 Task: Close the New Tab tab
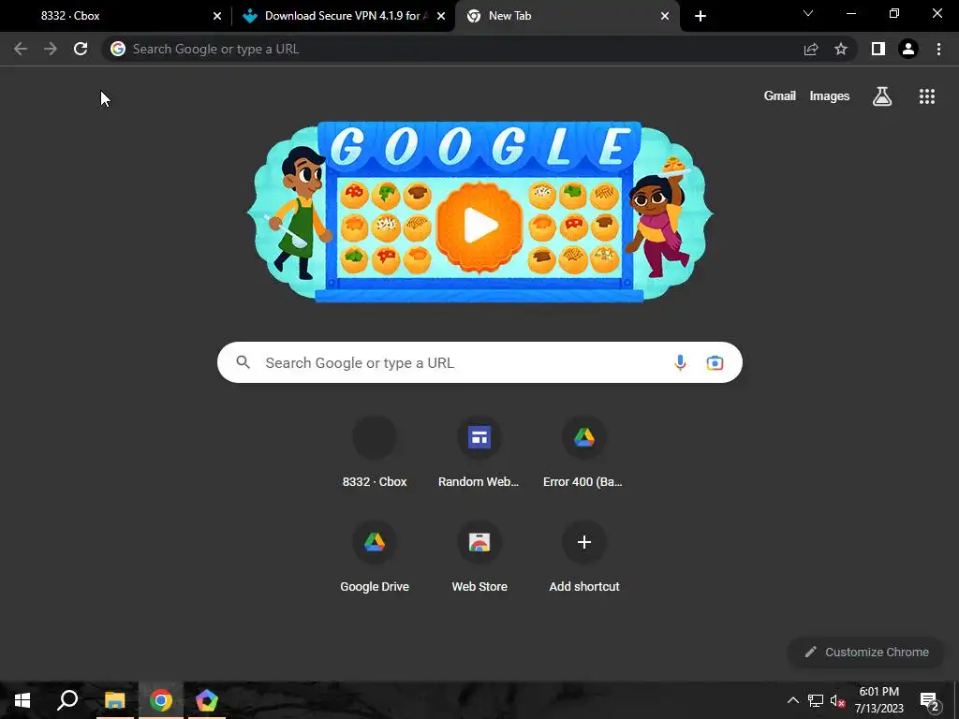[665, 16]
